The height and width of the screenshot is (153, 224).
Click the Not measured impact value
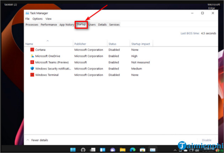(x=140, y=62)
